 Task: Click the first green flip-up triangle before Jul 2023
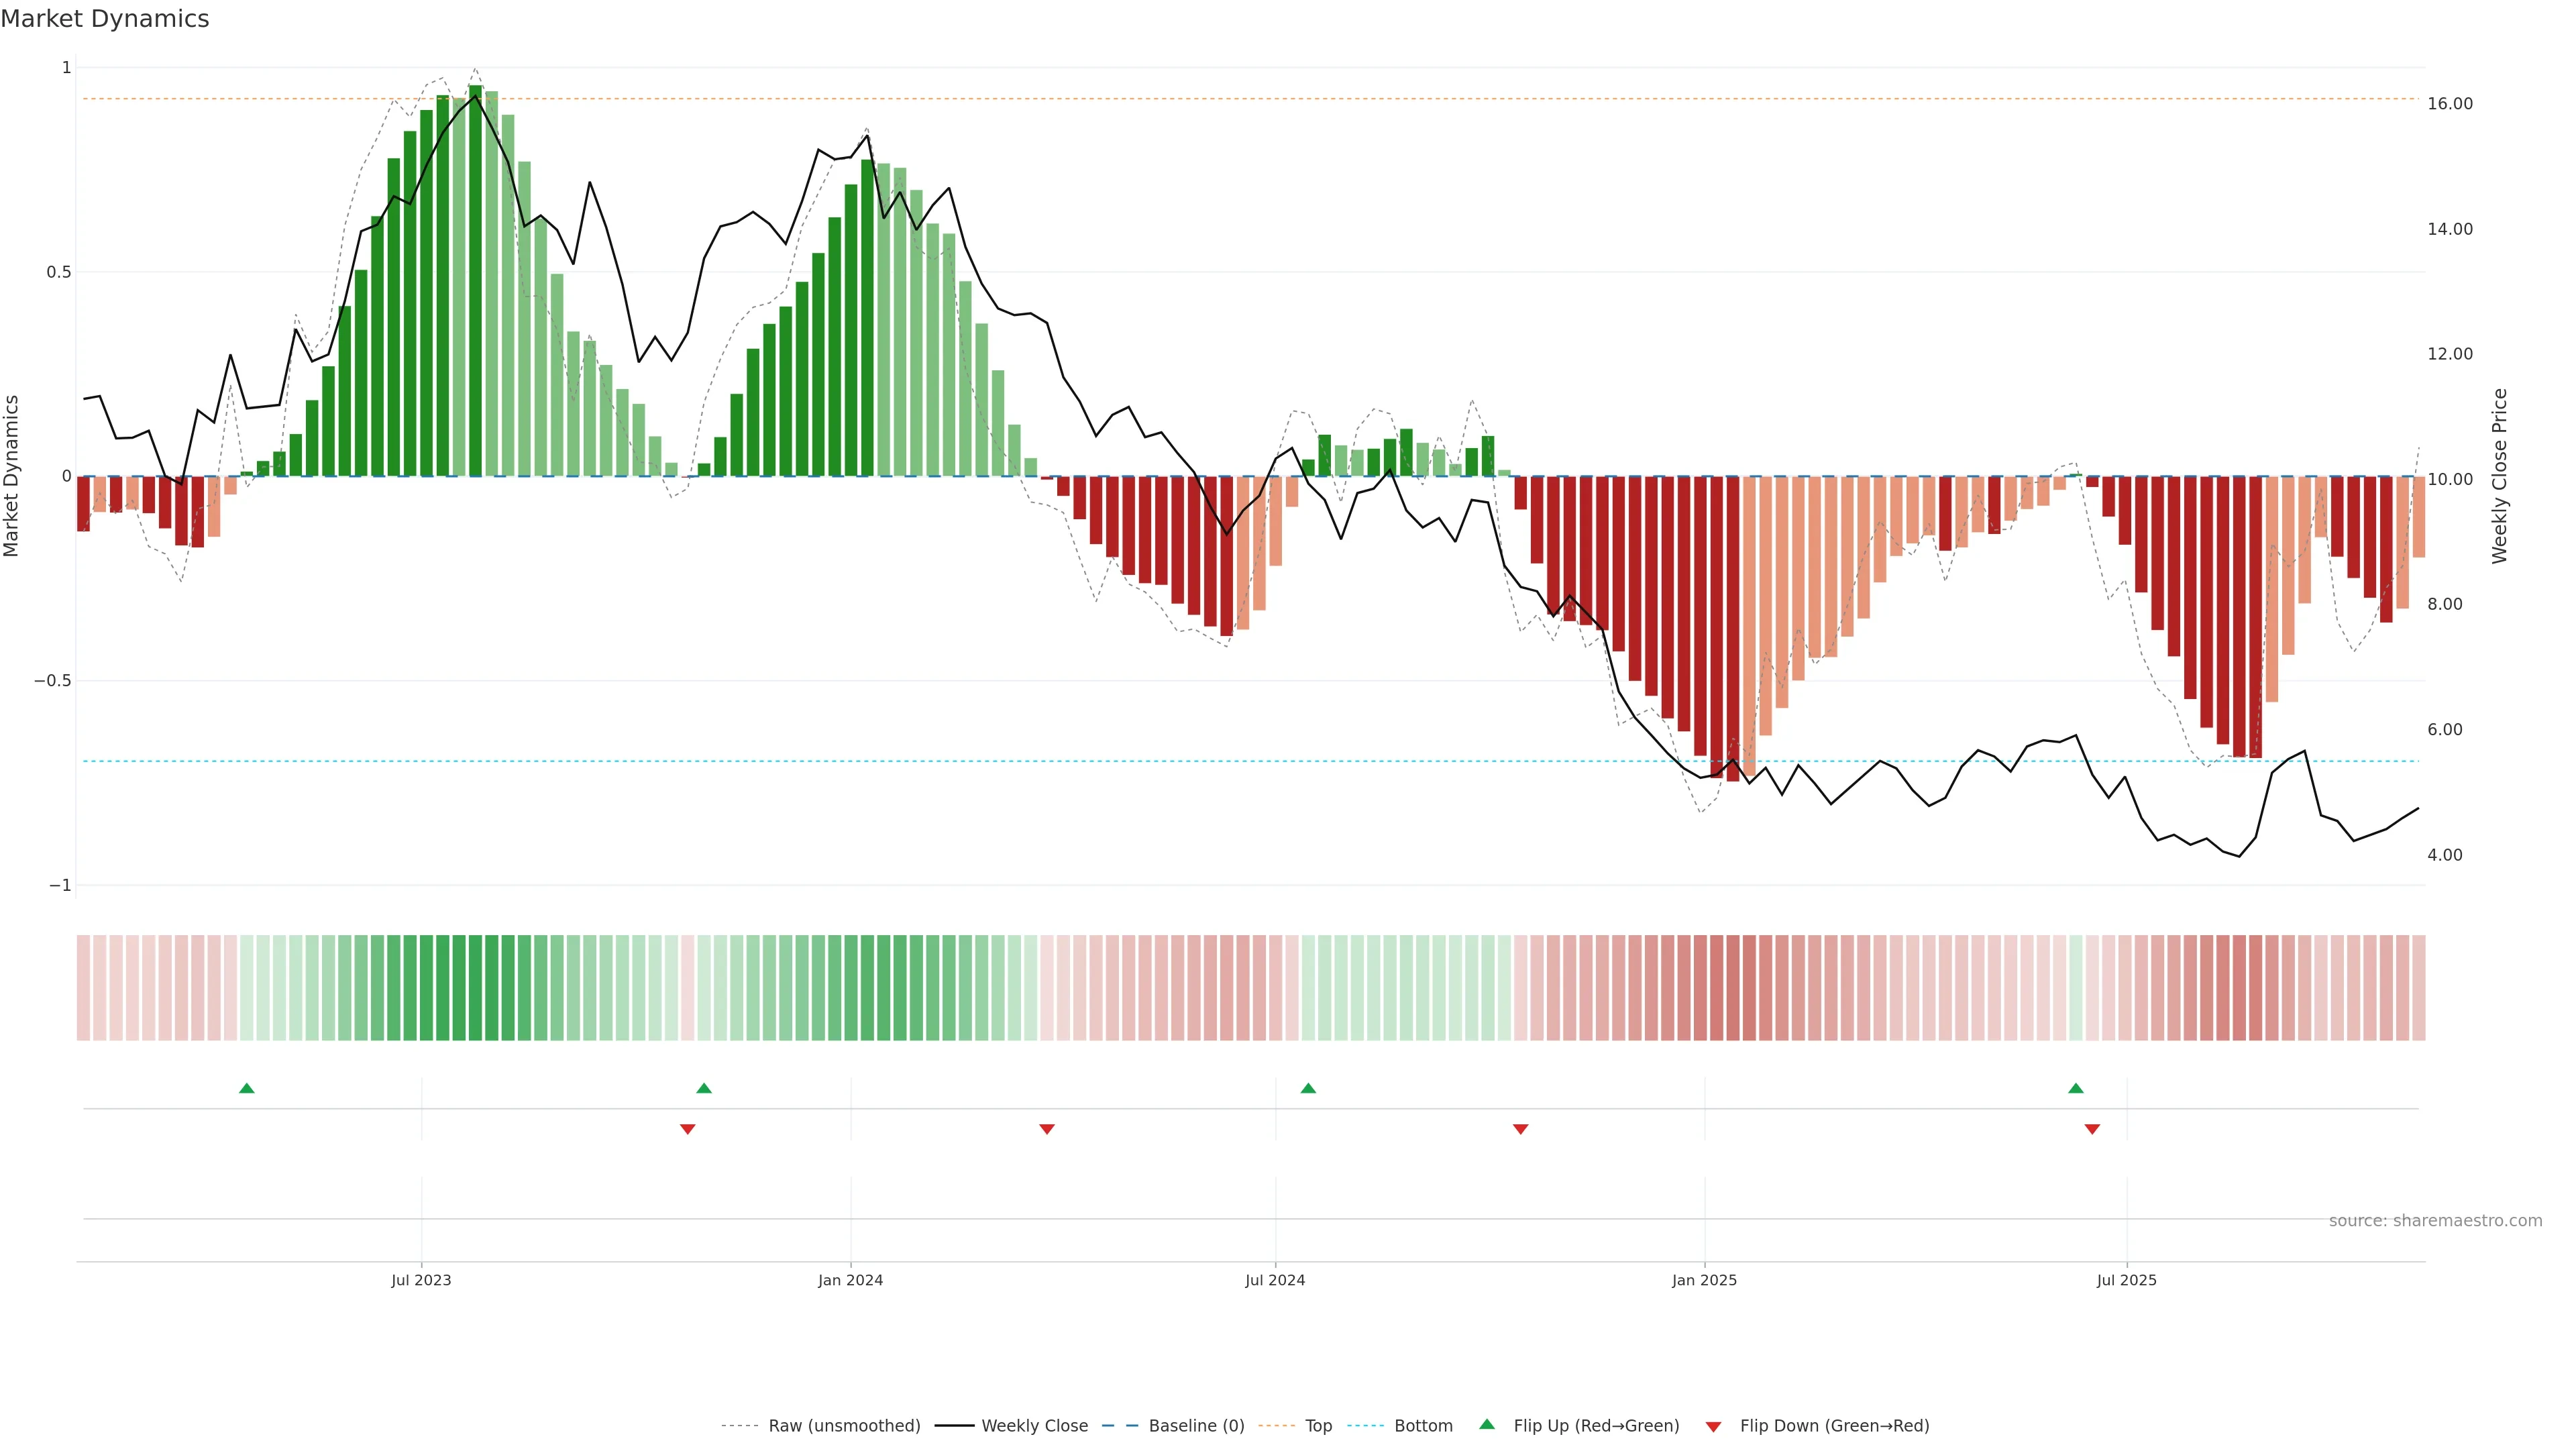click(x=247, y=1088)
